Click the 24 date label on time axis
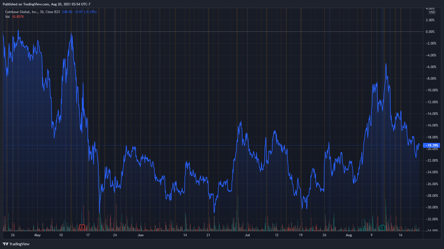The width and height of the screenshot is (444, 249). (x=115, y=235)
